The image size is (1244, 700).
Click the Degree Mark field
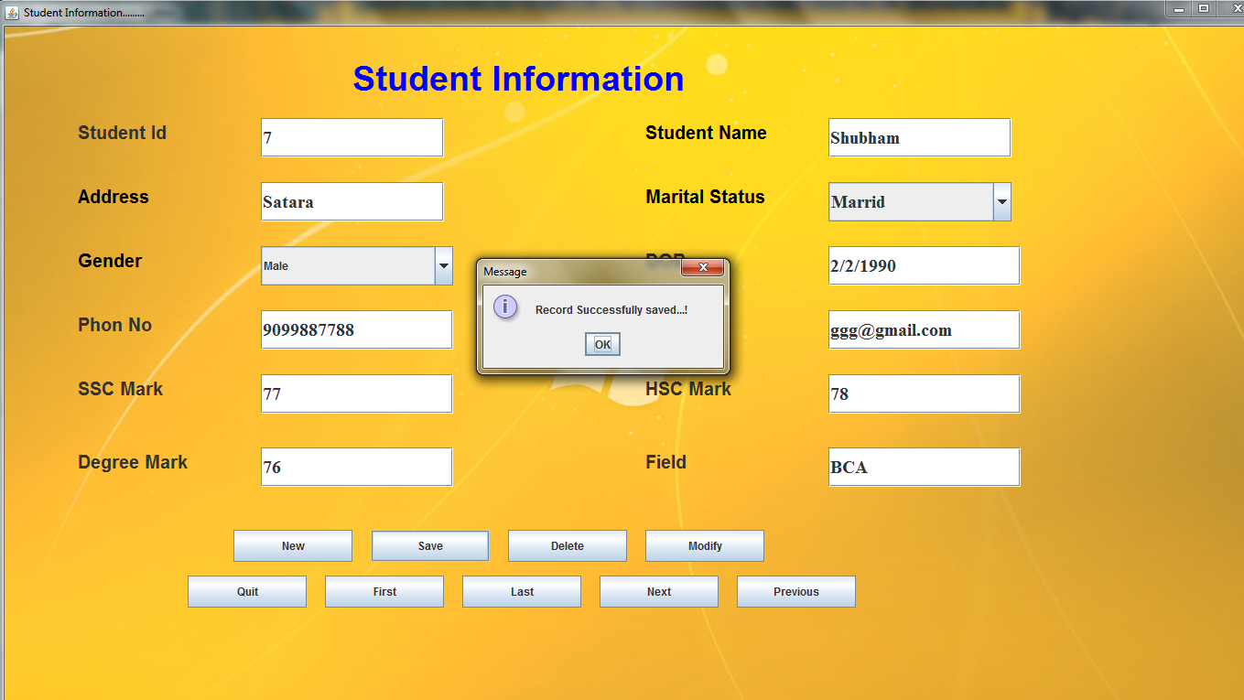(x=357, y=467)
